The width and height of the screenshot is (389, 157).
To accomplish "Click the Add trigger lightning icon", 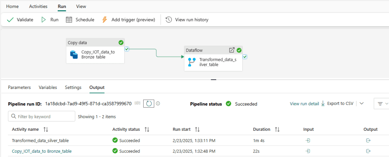I will pyautogui.click(x=105, y=20).
